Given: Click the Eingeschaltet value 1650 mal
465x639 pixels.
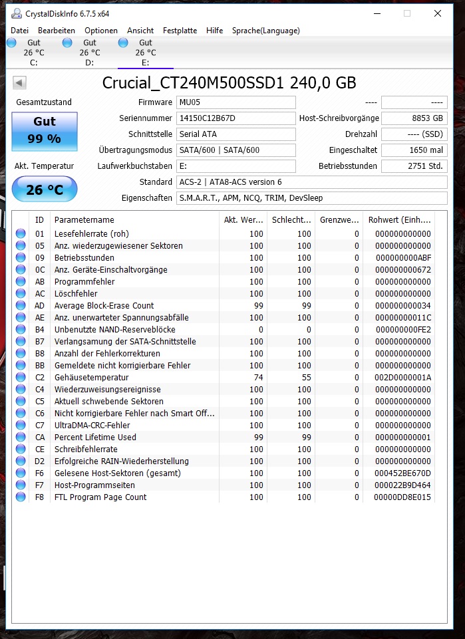Looking at the screenshot, I should point(414,150).
